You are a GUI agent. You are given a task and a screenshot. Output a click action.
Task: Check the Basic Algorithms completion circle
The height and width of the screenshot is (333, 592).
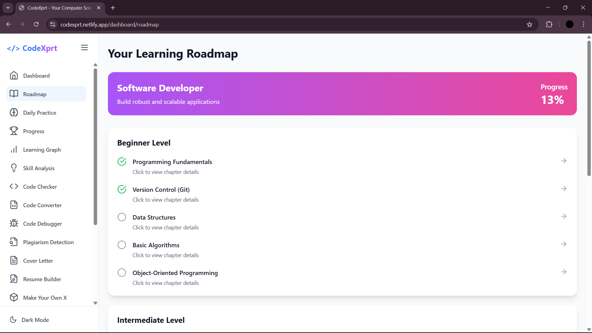pos(122,245)
